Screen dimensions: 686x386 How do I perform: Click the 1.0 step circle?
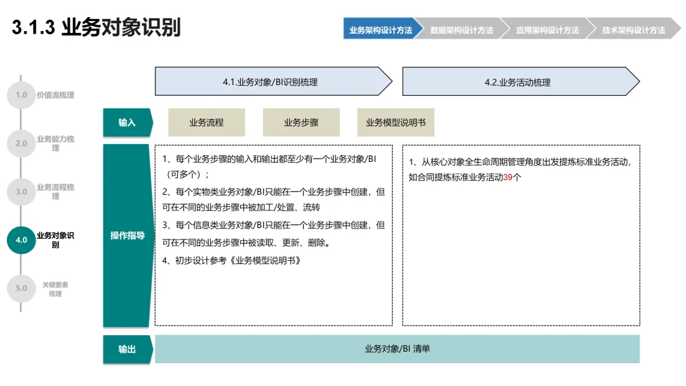(22, 95)
